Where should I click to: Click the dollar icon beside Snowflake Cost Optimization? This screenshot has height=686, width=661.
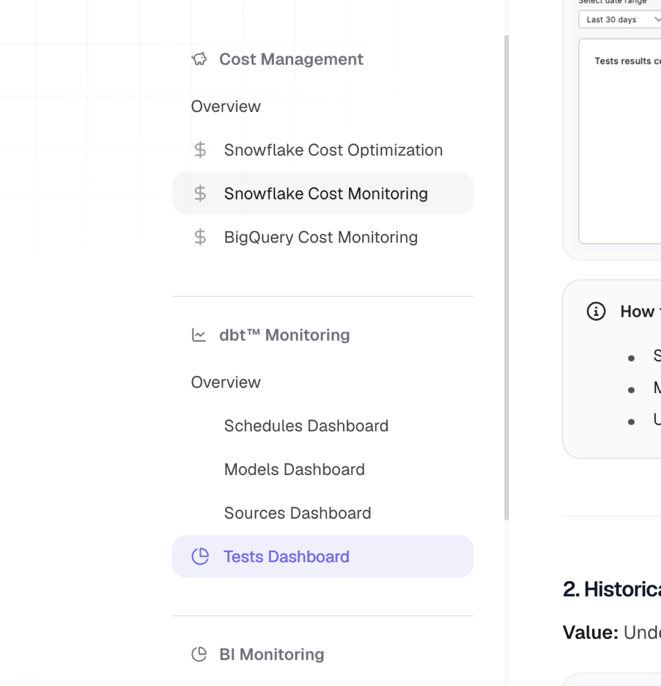coord(200,150)
